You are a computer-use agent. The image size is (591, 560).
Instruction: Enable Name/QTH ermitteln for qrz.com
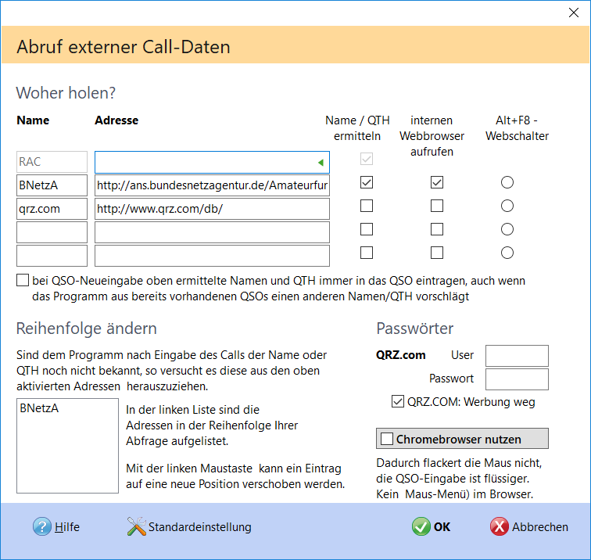(367, 206)
